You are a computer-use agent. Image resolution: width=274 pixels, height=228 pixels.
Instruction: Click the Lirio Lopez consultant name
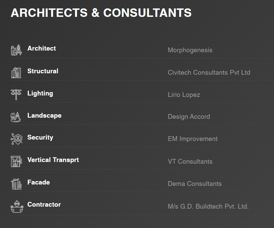(x=184, y=95)
